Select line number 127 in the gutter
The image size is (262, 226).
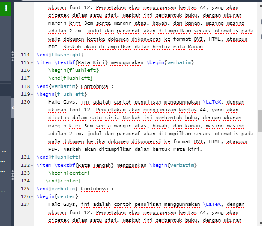pos(25,204)
